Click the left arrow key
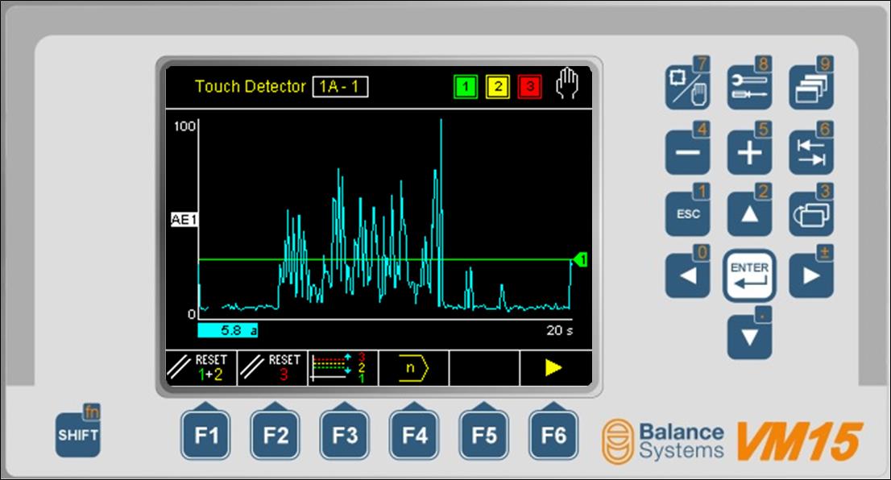The width and height of the screenshot is (891, 480). pos(687,272)
